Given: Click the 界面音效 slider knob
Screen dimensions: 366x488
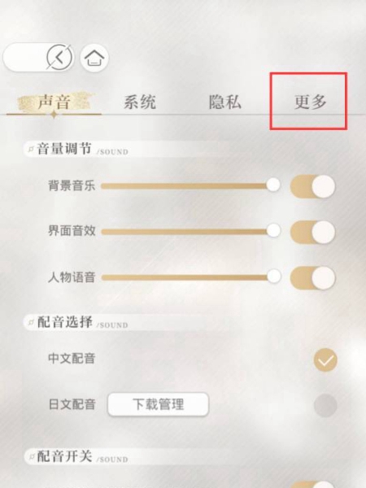Looking at the screenshot, I should click(273, 231).
